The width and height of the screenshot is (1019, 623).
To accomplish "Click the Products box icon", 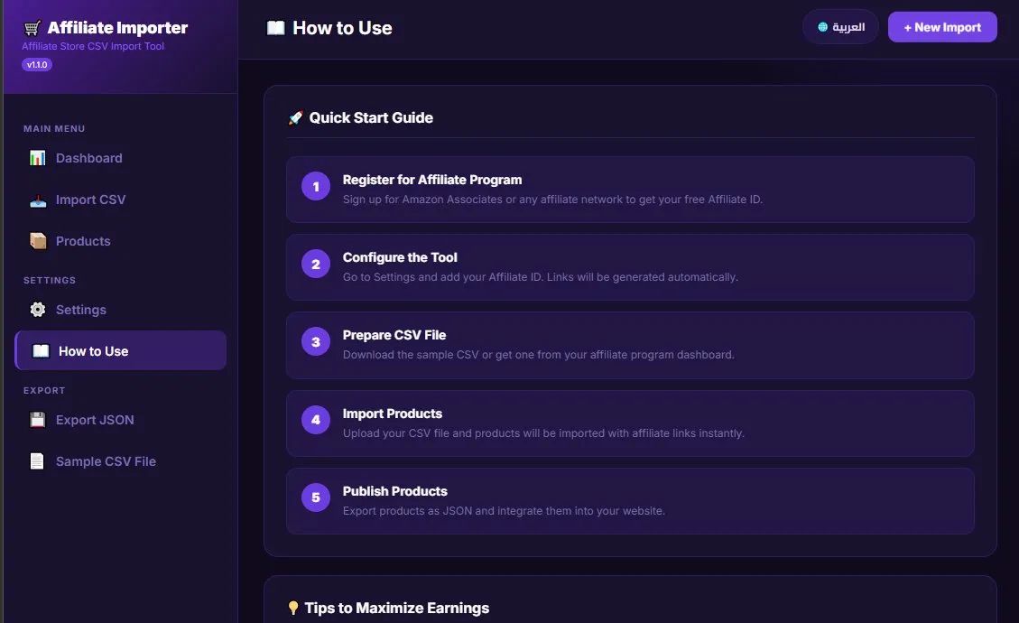I will [x=37, y=241].
